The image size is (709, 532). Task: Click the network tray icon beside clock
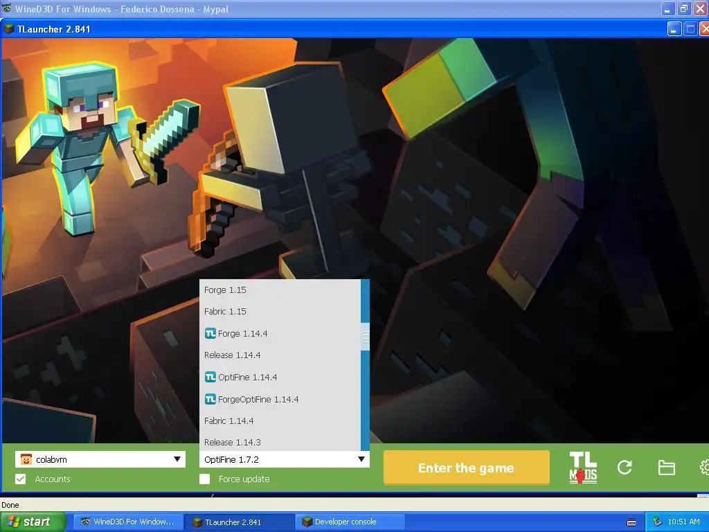pyautogui.click(x=658, y=522)
